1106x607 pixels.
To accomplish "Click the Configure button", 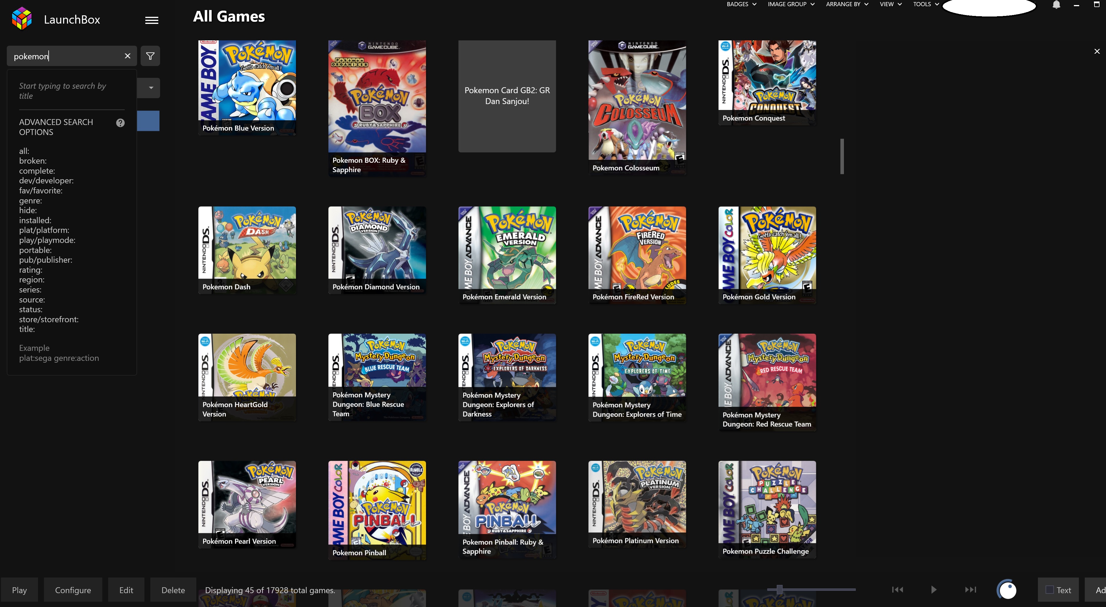I will coord(73,590).
